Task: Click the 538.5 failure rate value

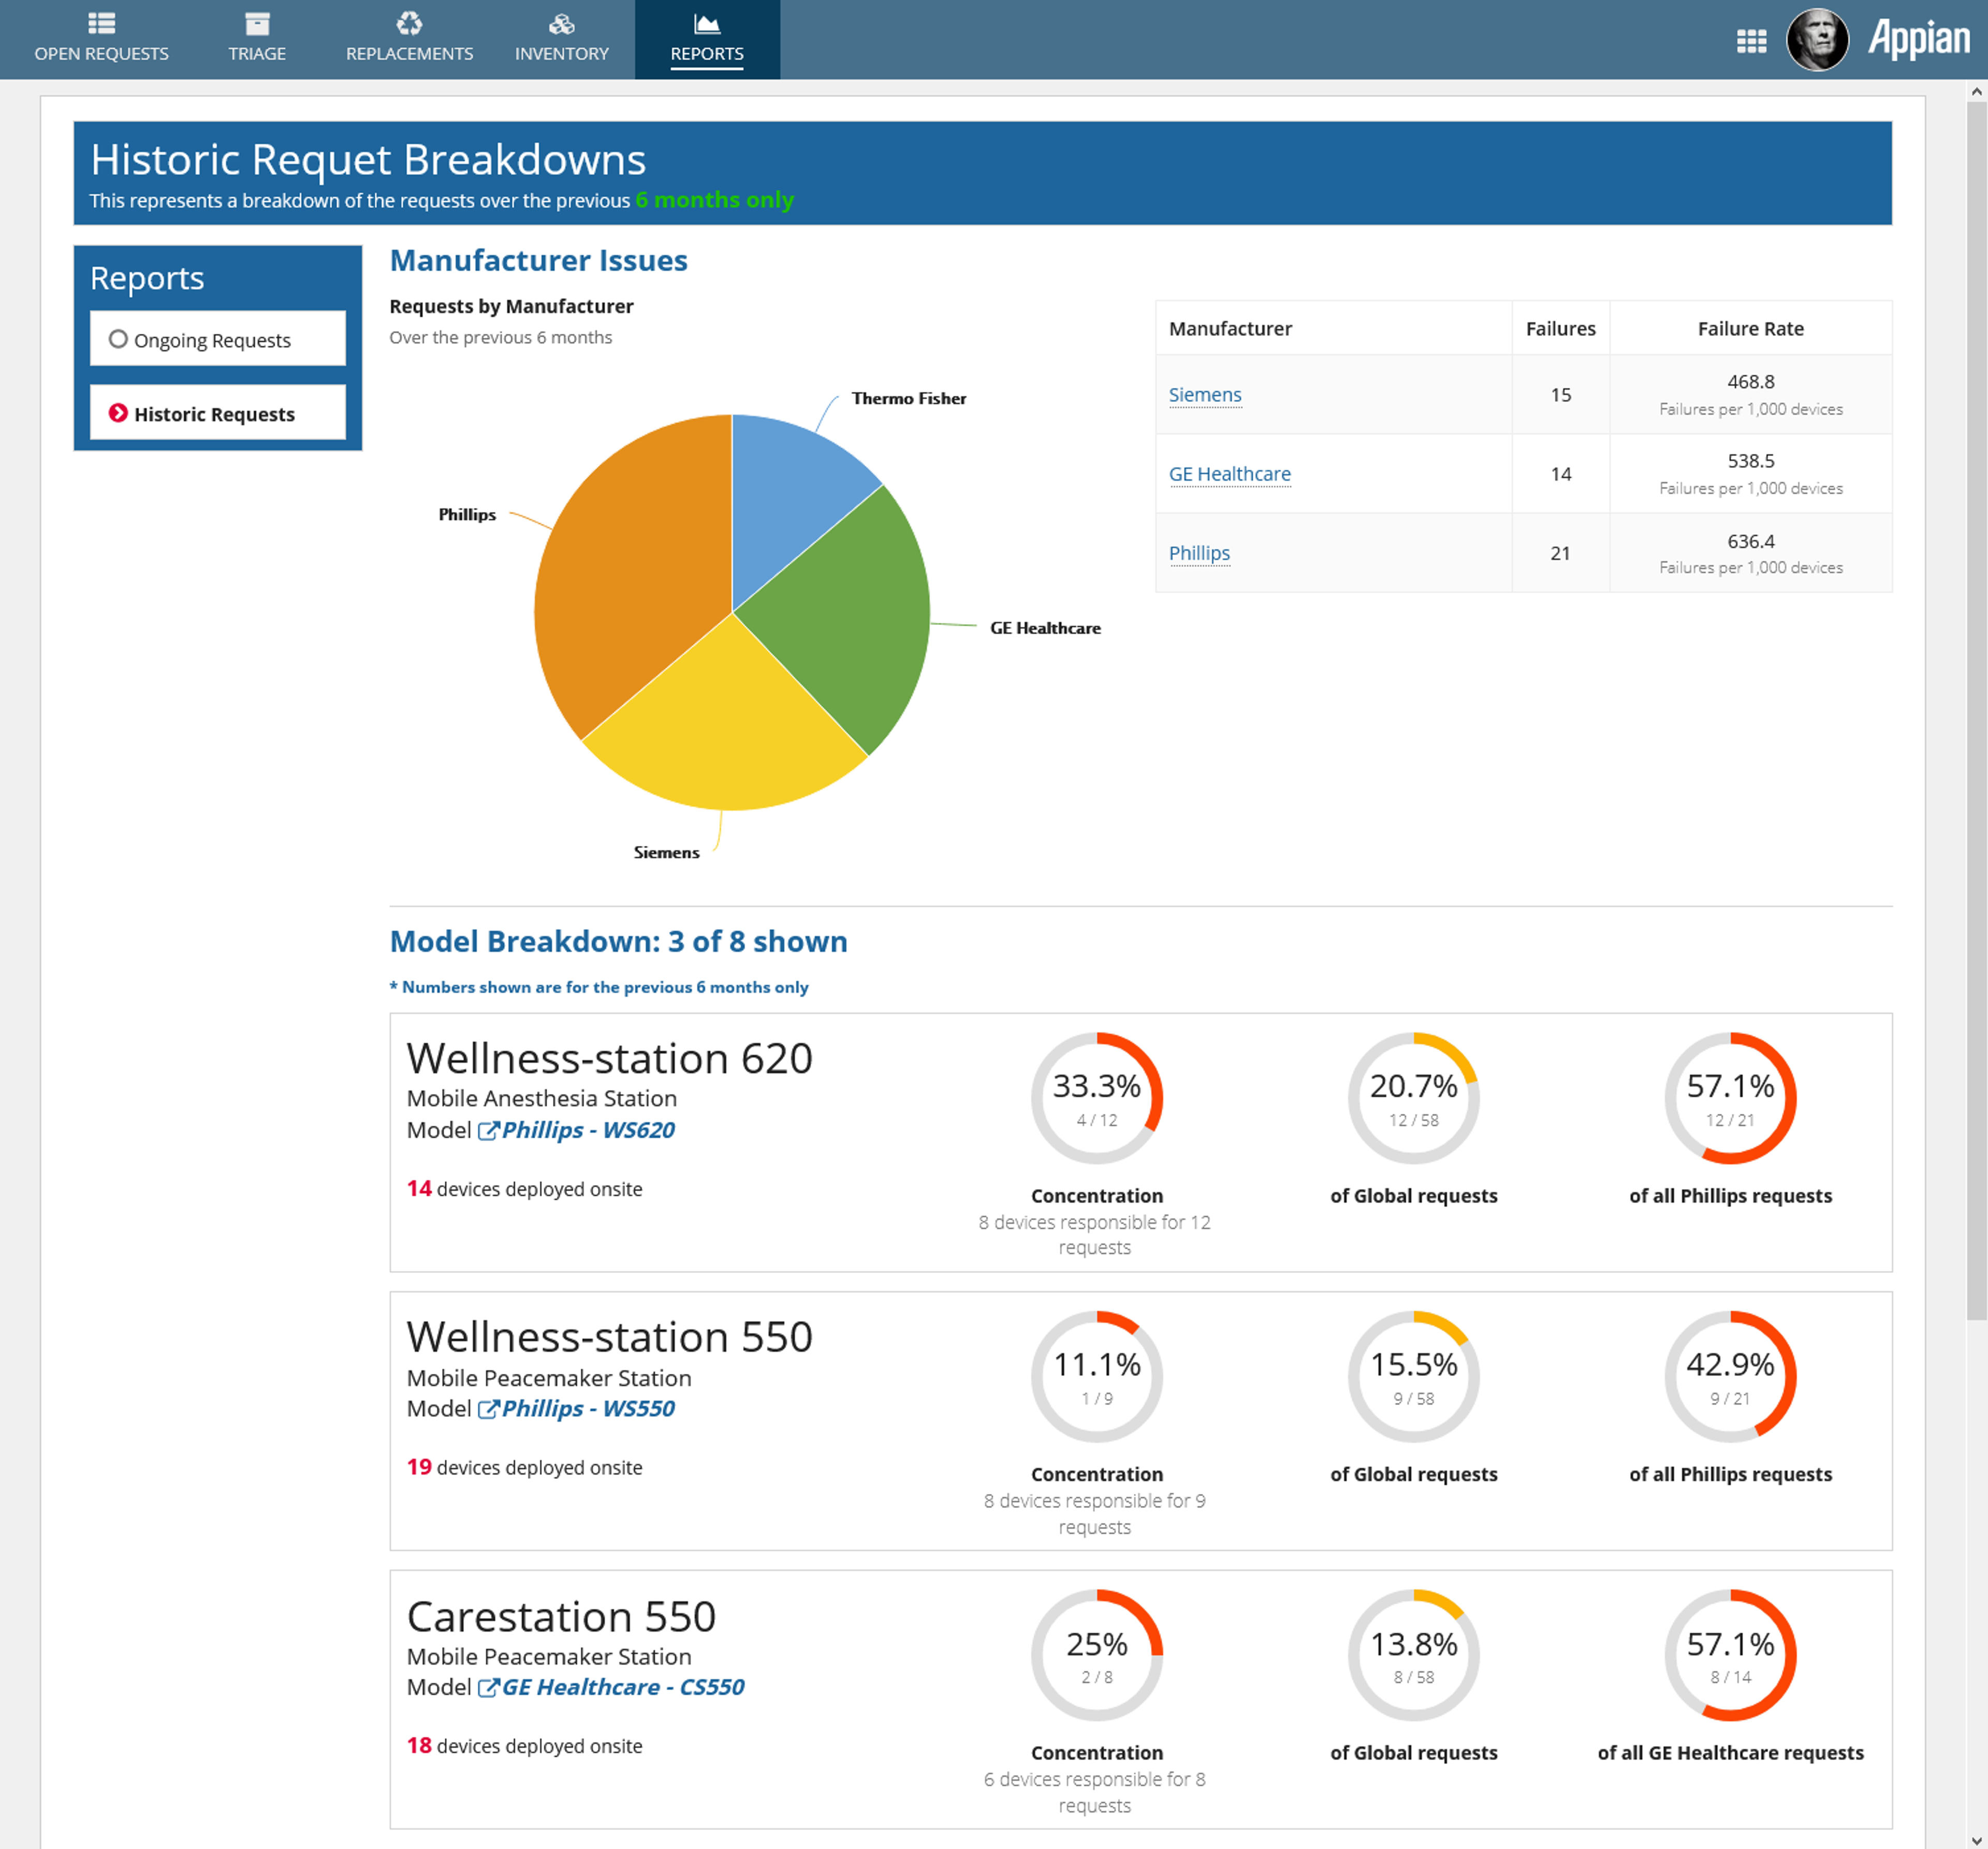Action: point(1750,461)
